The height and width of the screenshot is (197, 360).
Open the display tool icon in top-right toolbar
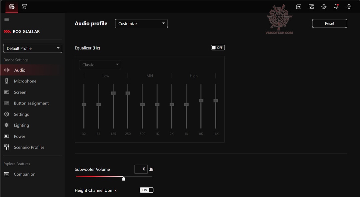point(311,7)
